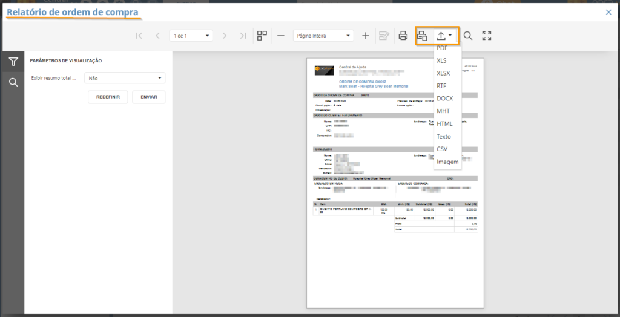The height and width of the screenshot is (317, 620).
Task: Click the REDEFINIR button
Action: 108,97
